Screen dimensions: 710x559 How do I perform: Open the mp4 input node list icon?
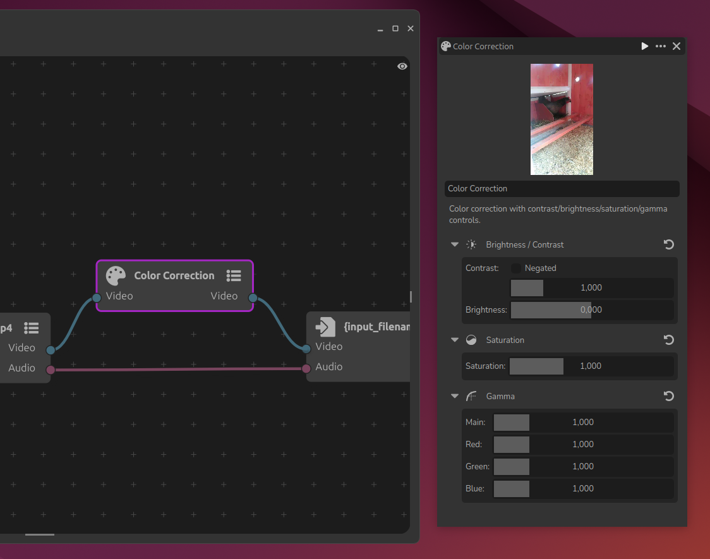32,328
